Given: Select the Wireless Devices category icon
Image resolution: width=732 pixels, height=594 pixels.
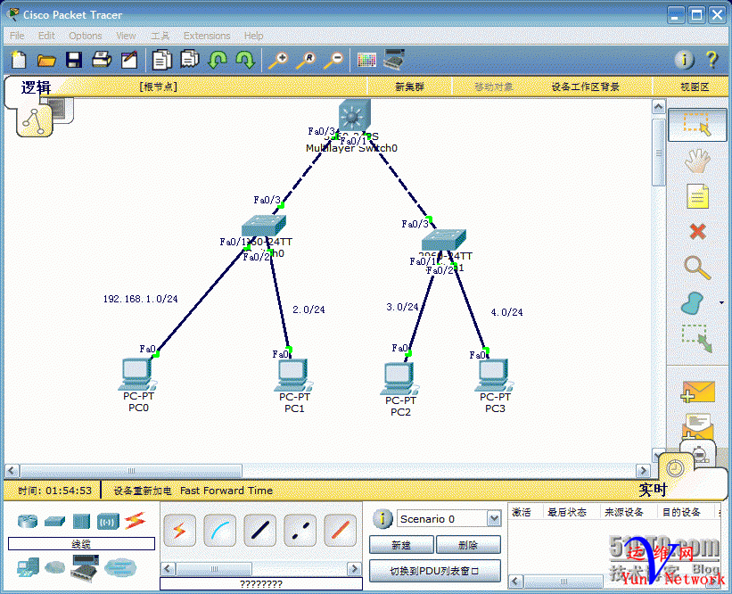Looking at the screenshot, I should (108, 522).
